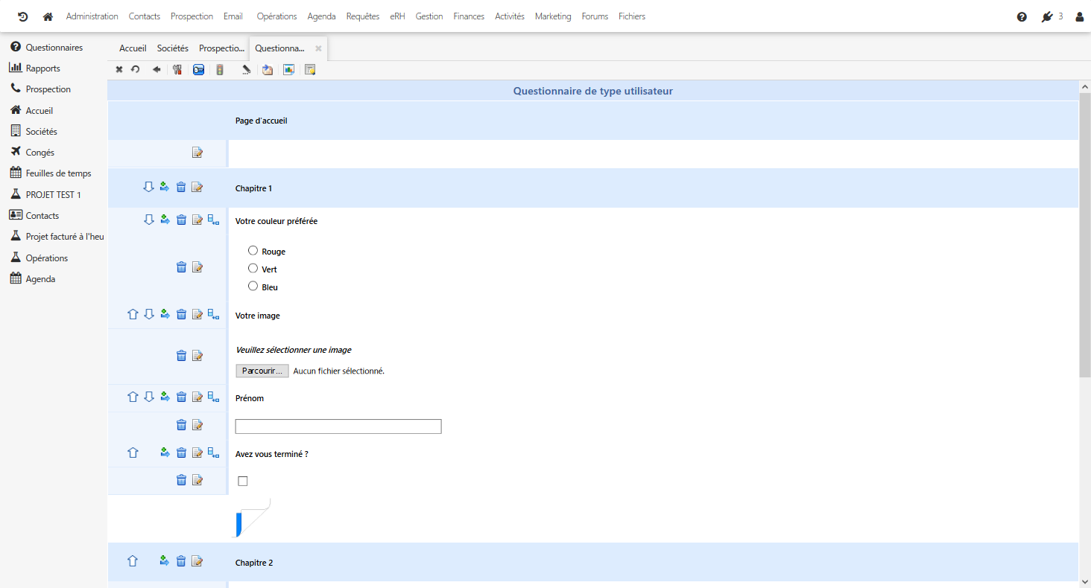Move 'Votre couleur préférée' question down
1091x588 pixels.
148,220
